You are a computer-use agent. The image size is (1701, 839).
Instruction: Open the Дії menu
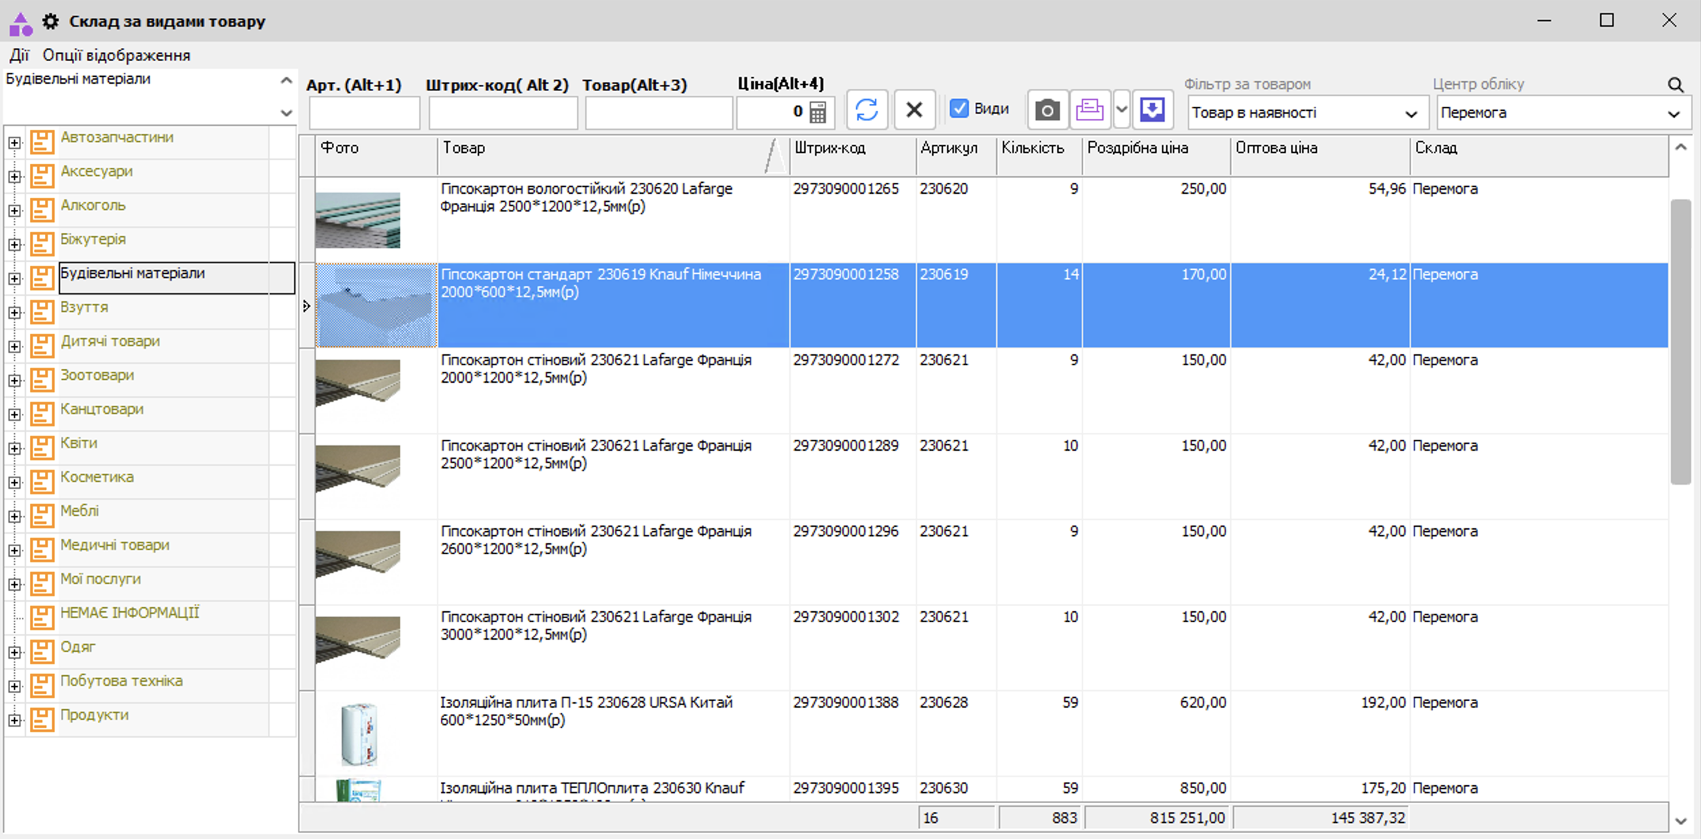pos(19,55)
